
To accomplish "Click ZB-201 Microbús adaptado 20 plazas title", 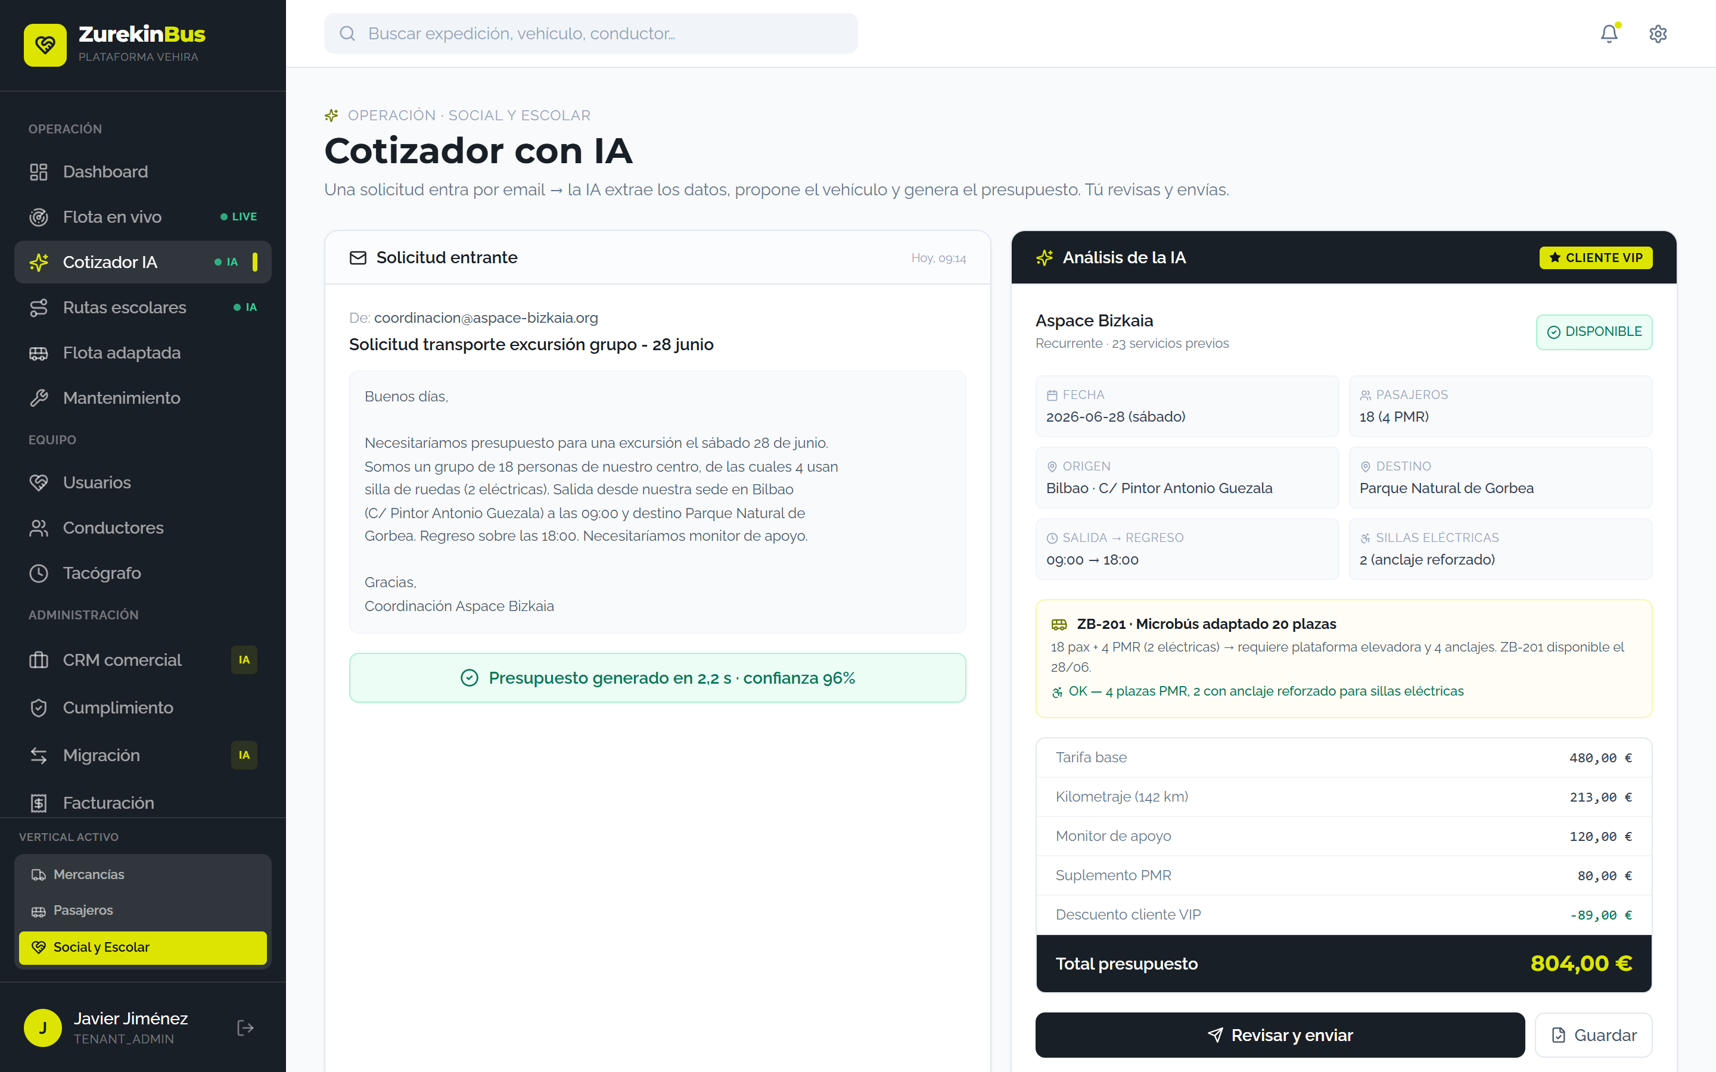I will pyautogui.click(x=1206, y=624).
